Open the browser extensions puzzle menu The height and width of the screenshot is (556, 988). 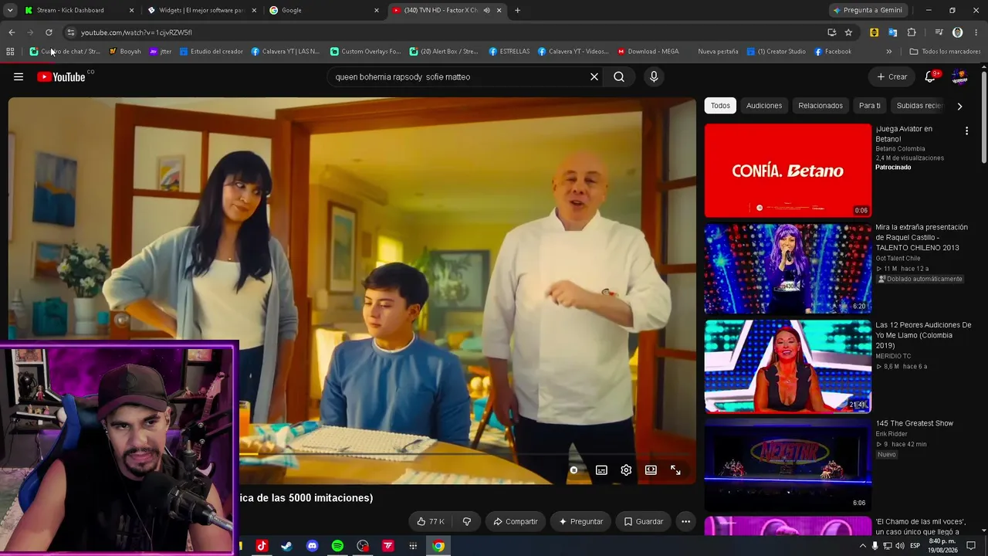coord(912,32)
